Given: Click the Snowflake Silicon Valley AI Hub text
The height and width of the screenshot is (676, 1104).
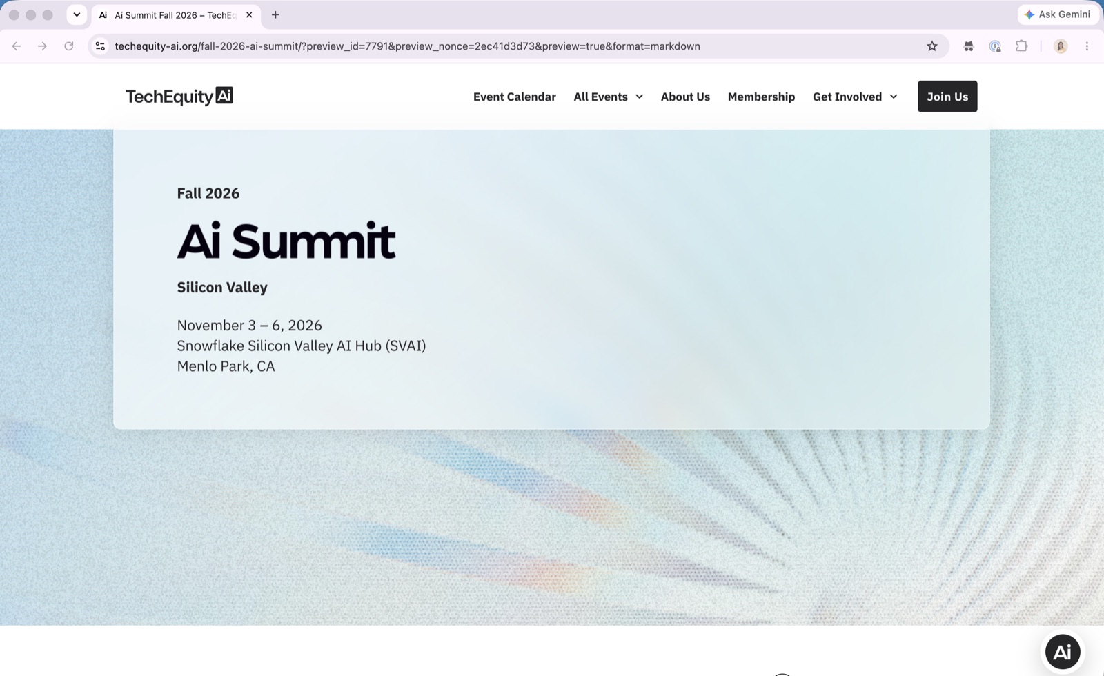Looking at the screenshot, I should (302, 346).
